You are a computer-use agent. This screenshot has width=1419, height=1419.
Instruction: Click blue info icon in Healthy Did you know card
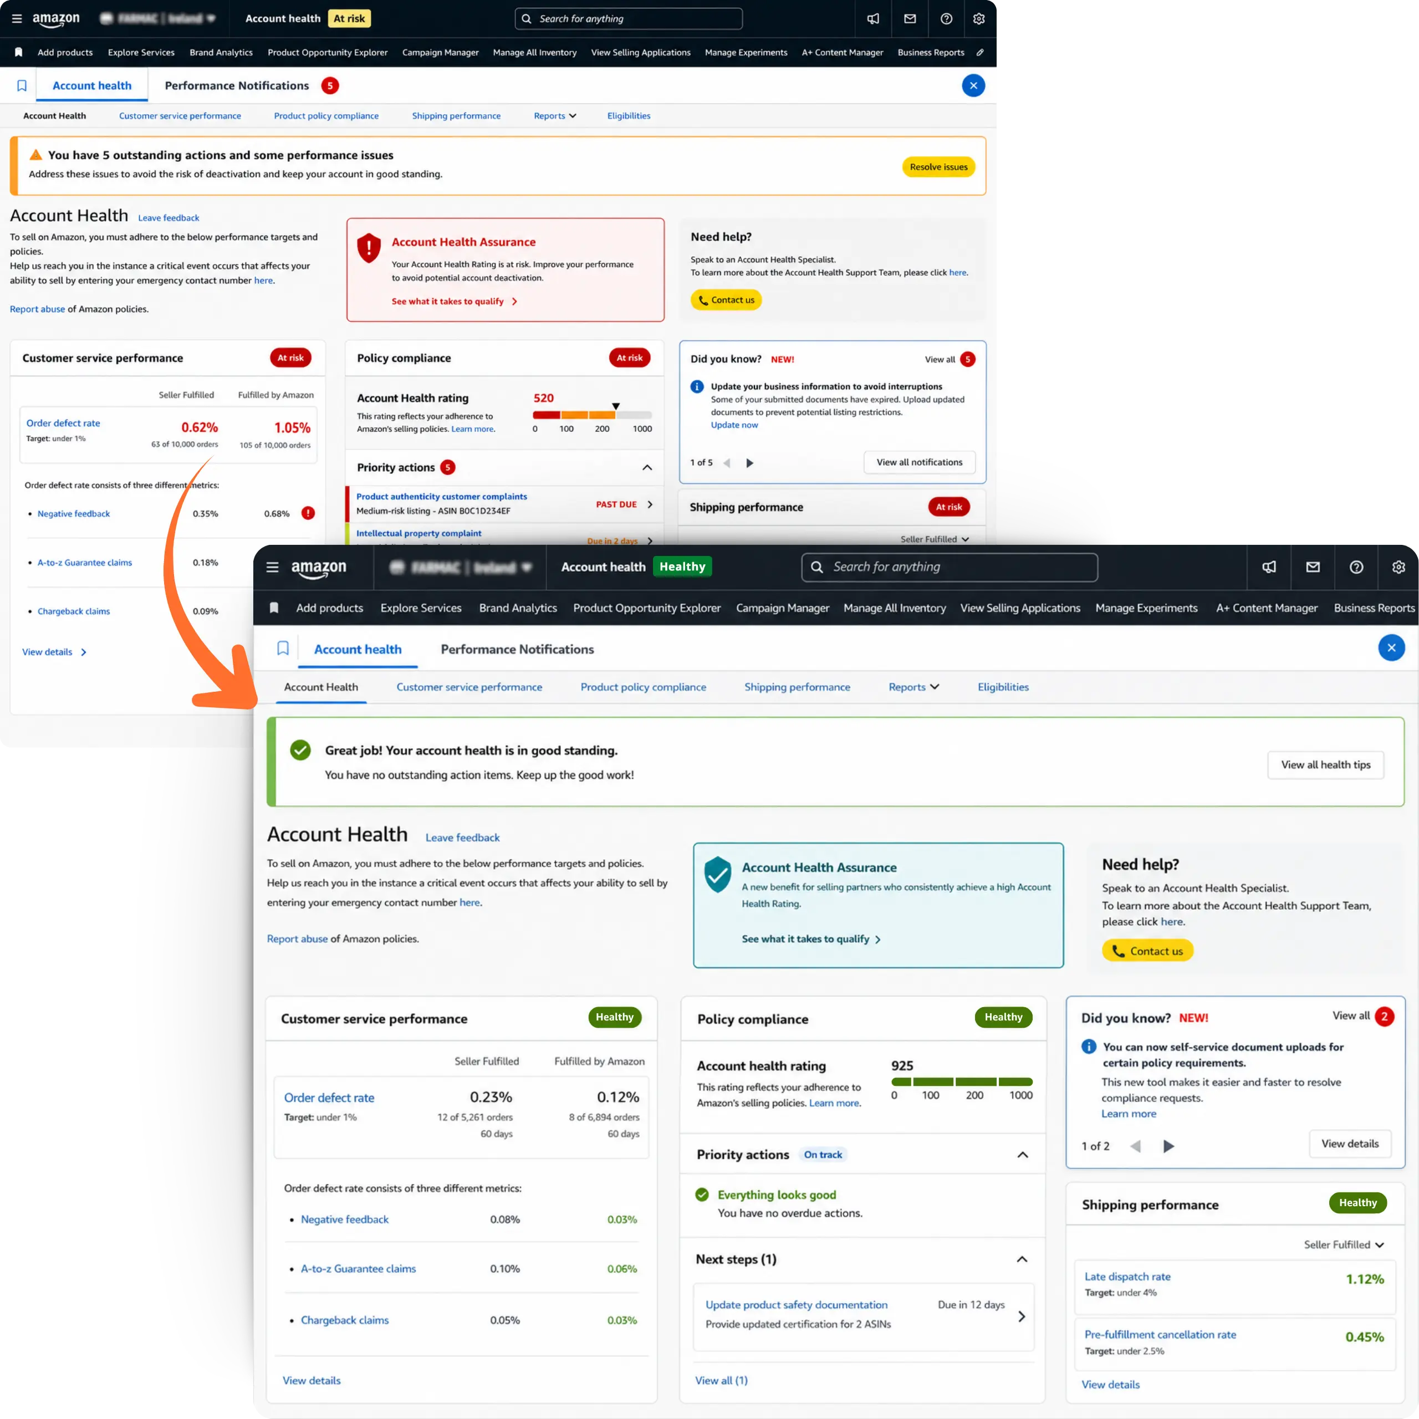click(1089, 1047)
